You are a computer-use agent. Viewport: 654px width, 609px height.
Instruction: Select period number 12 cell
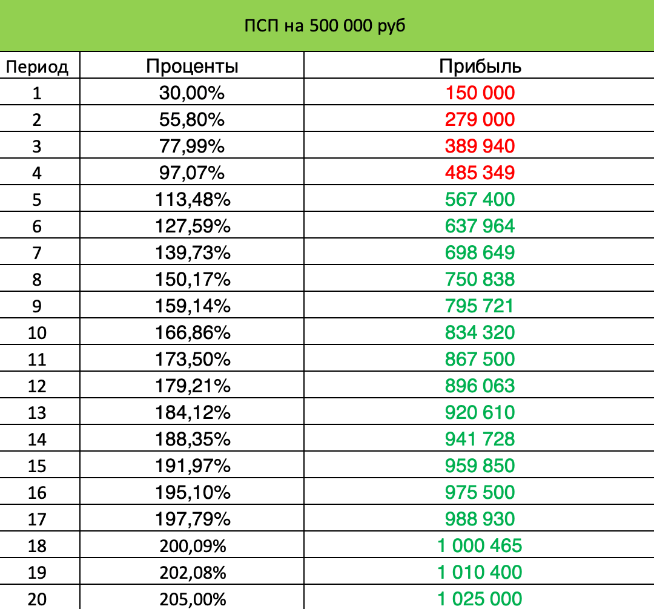[37, 386]
